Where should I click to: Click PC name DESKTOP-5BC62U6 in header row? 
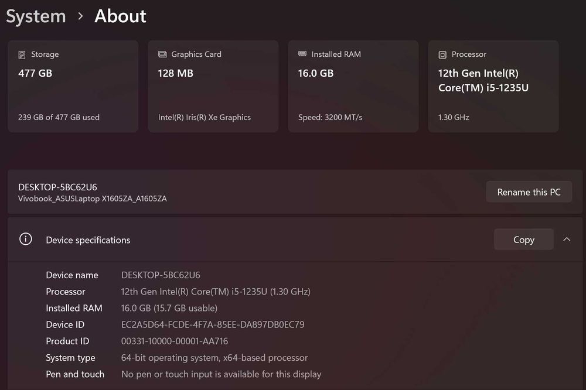(x=57, y=187)
